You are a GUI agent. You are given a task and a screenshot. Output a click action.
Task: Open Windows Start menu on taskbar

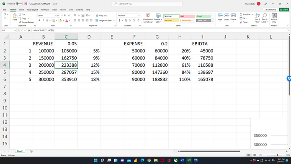[x=95, y=160]
